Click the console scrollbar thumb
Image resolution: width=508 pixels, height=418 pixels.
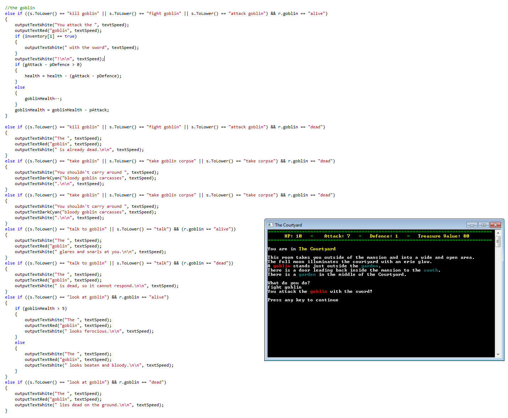[498, 242]
